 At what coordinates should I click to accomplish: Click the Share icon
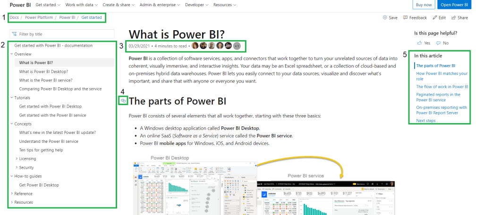pos(454,17)
